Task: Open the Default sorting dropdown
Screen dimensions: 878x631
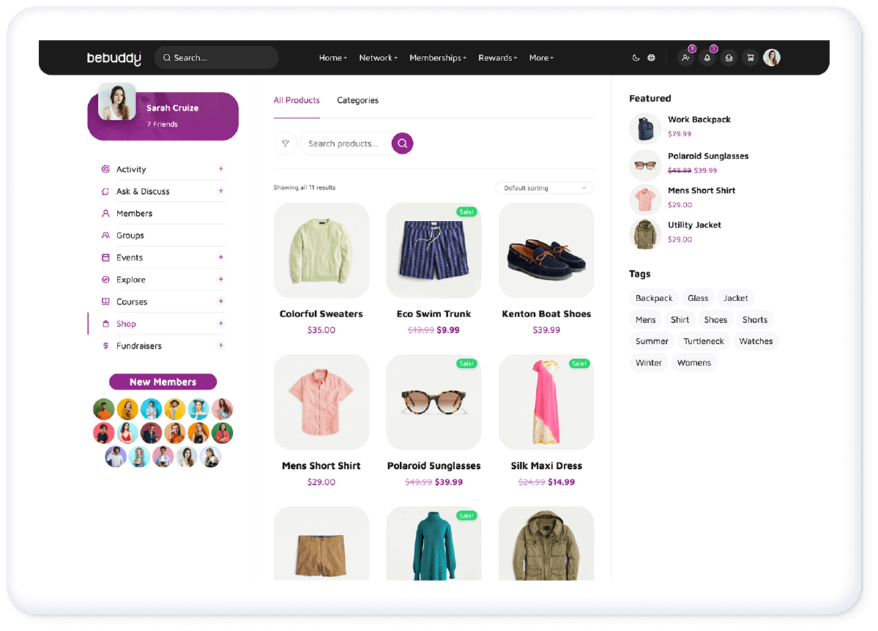Action: pos(544,187)
